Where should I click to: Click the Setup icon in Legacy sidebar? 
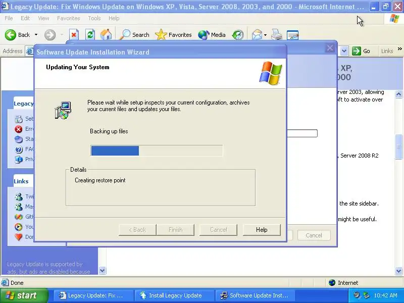[x=19, y=119]
